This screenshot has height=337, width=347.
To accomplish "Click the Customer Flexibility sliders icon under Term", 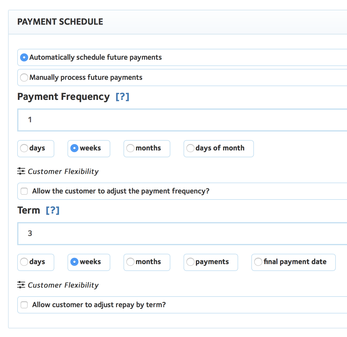I will pyautogui.click(x=21, y=285).
